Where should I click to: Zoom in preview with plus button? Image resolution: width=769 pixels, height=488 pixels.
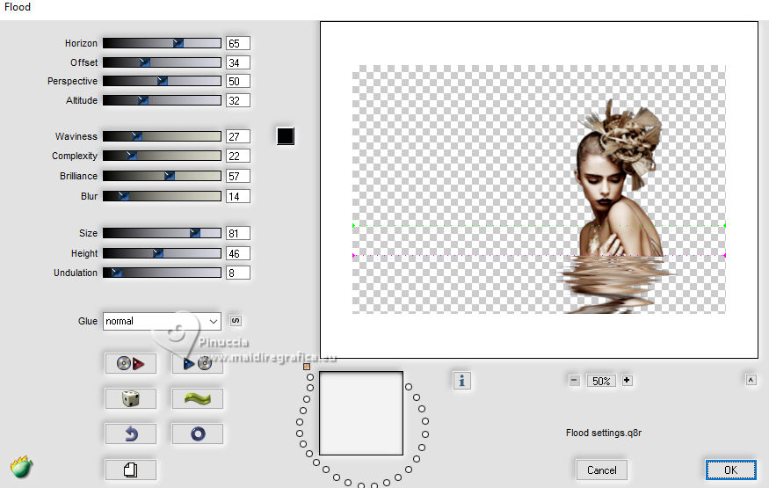click(627, 381)
